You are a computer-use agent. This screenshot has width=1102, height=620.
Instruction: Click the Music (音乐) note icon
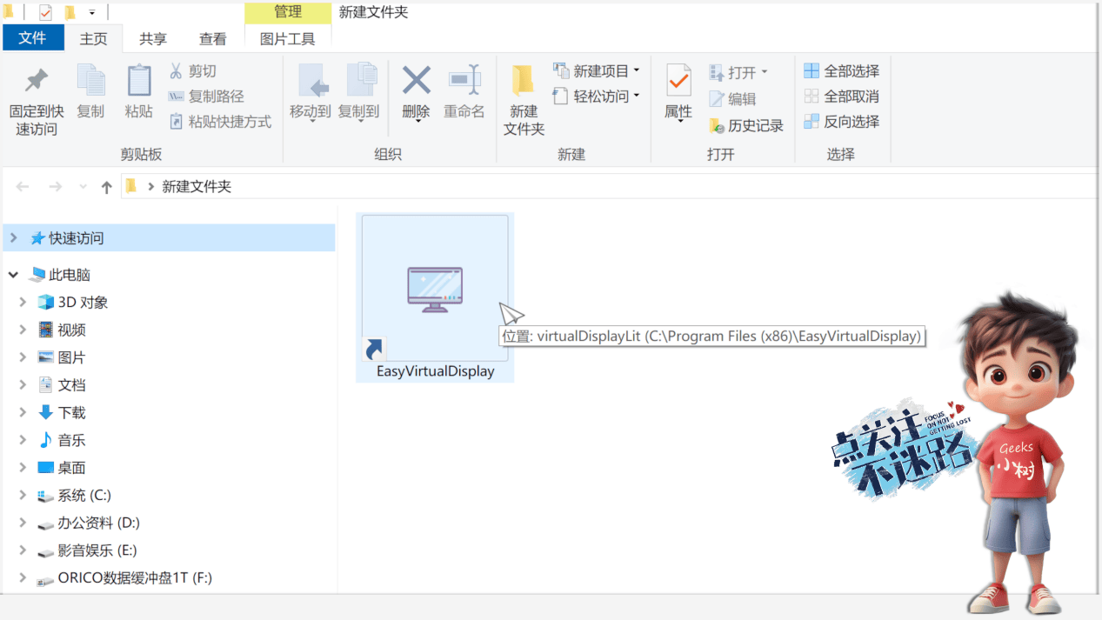(46, 440)
